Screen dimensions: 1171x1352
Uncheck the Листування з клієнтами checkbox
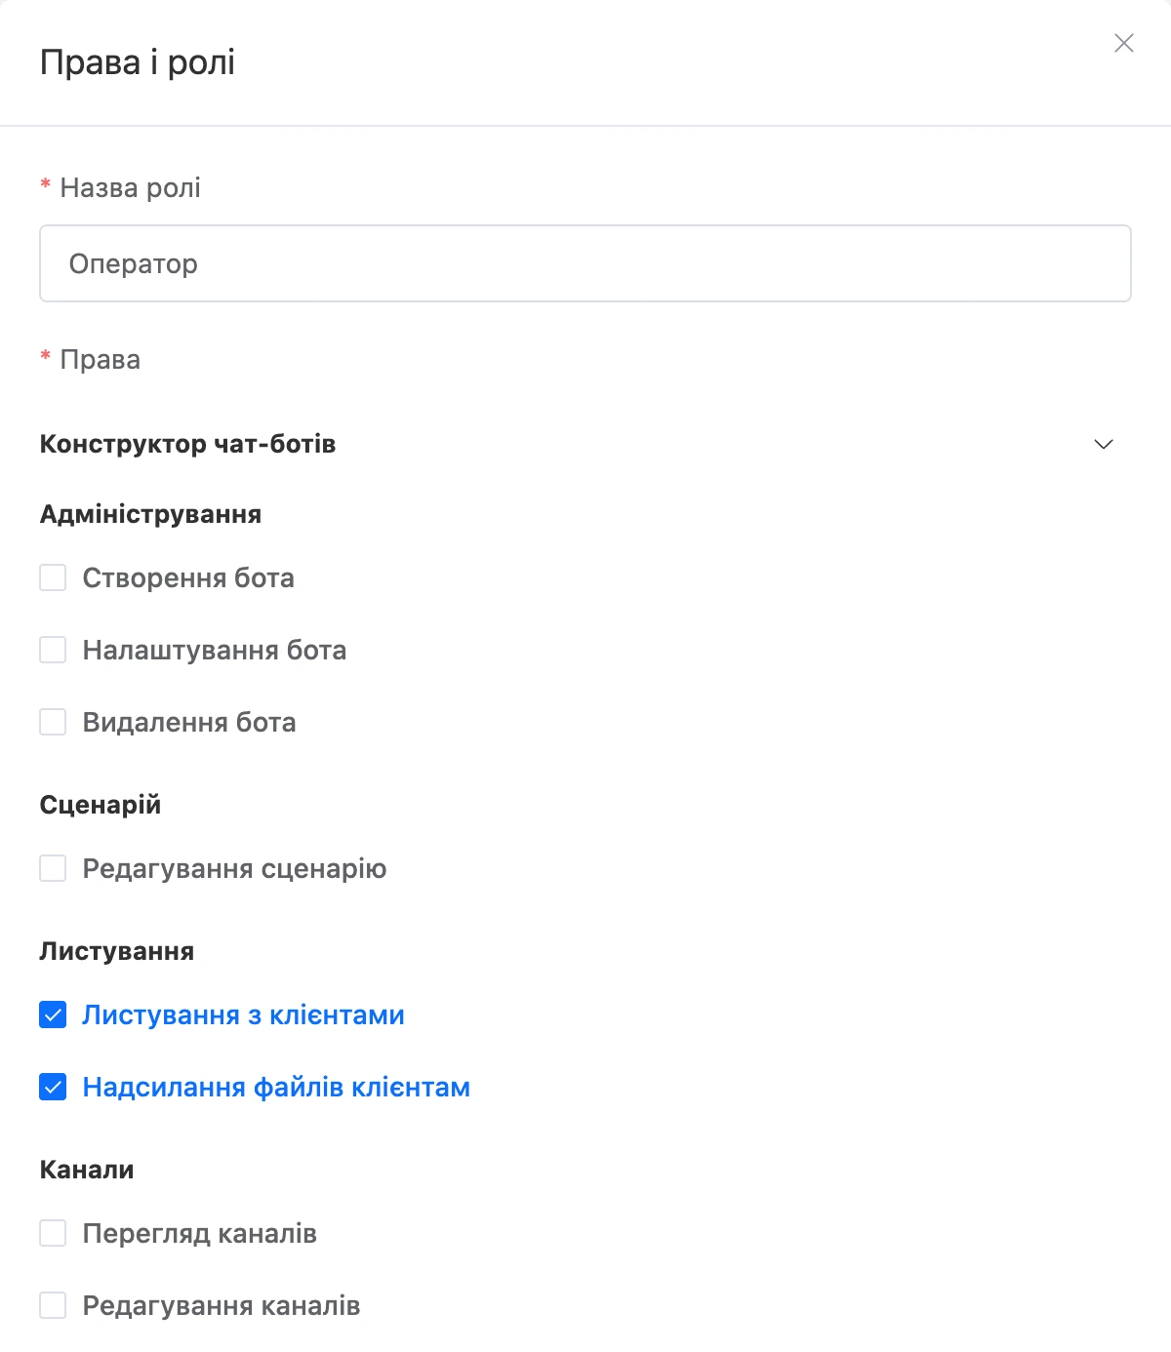tap(53, 1014)
